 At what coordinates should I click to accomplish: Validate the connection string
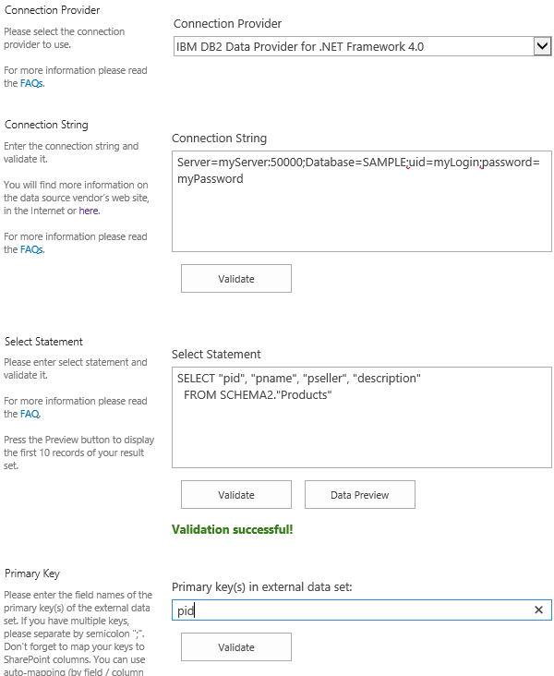(x=235, y=278)
